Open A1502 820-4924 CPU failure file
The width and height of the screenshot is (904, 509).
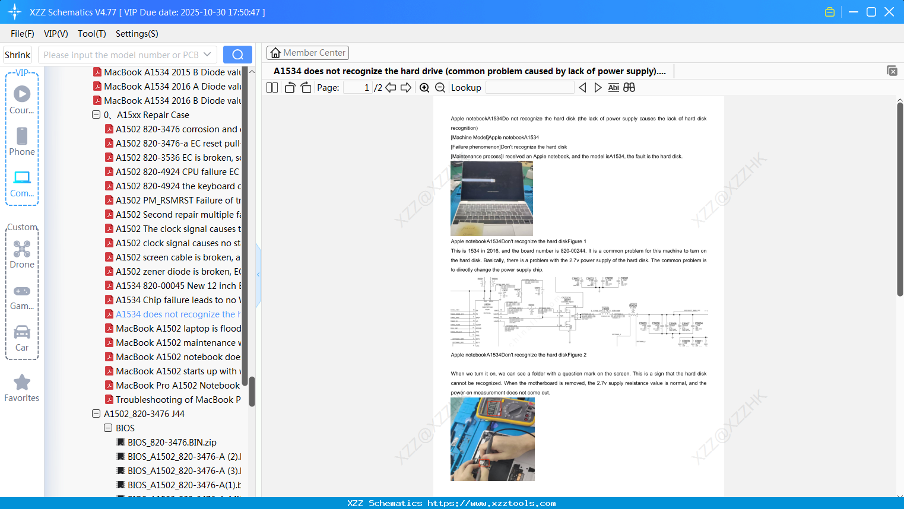[178, 171]
